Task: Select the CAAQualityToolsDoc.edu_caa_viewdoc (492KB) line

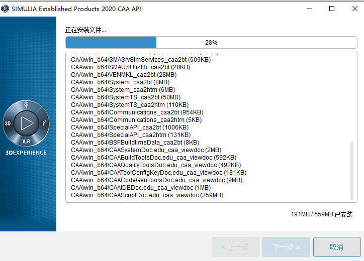Action: (x=156, y=165)
